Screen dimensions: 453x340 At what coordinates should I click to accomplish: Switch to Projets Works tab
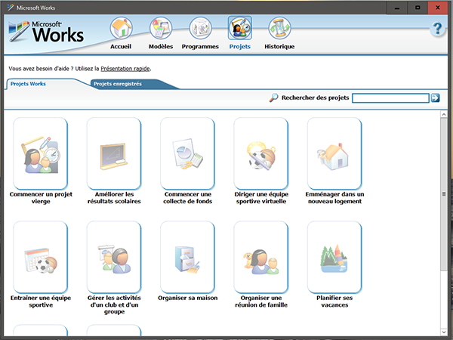point(28,84)
